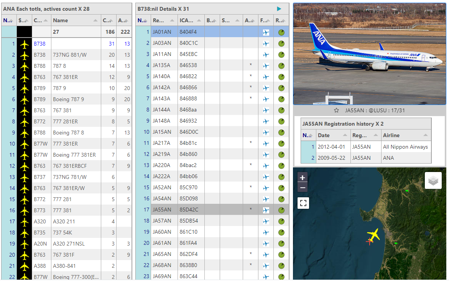This screenshot has height=290, width=449.
Task: Click the radar icon in the JA220A row
Action: pyautogui.click(x=281, y=166)
